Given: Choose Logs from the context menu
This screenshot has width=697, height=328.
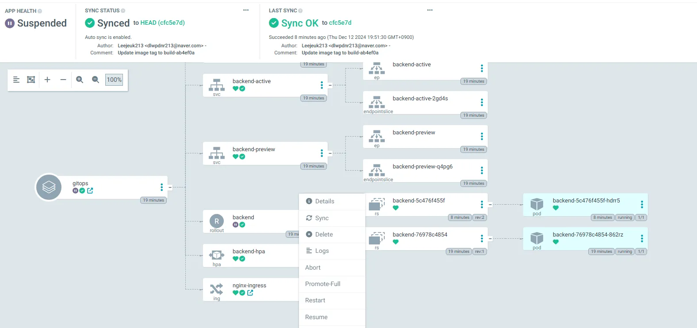Looking at the screenshot, I should point(332,251).
